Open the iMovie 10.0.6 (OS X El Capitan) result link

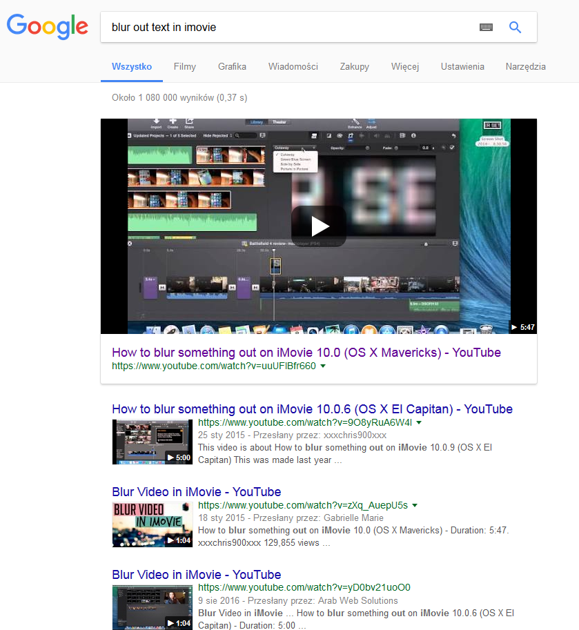click(312, 409)
